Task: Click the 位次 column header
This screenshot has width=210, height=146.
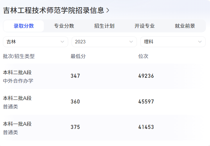Action: [143, 56]
